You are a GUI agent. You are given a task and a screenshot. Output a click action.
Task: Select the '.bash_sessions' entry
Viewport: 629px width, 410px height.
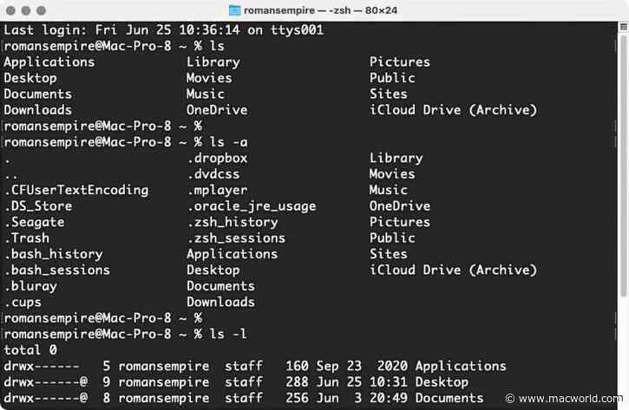[x=57, y=270]
